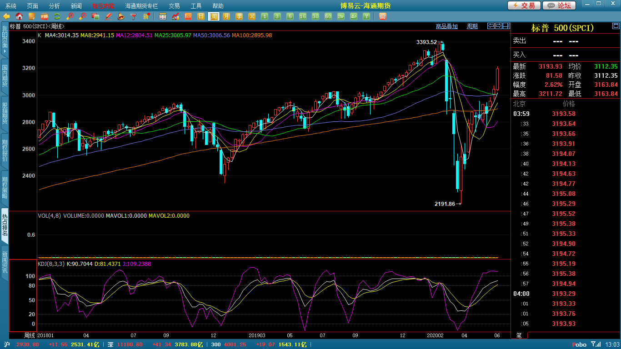The image size is (621, 349).
Task: Click the filter icon in the status bar
Action: pyautogui.click(x=593, y=344)
